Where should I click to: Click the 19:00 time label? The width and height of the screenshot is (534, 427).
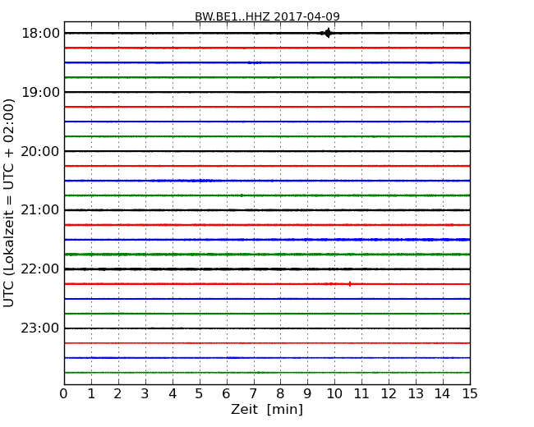point(40,92)
